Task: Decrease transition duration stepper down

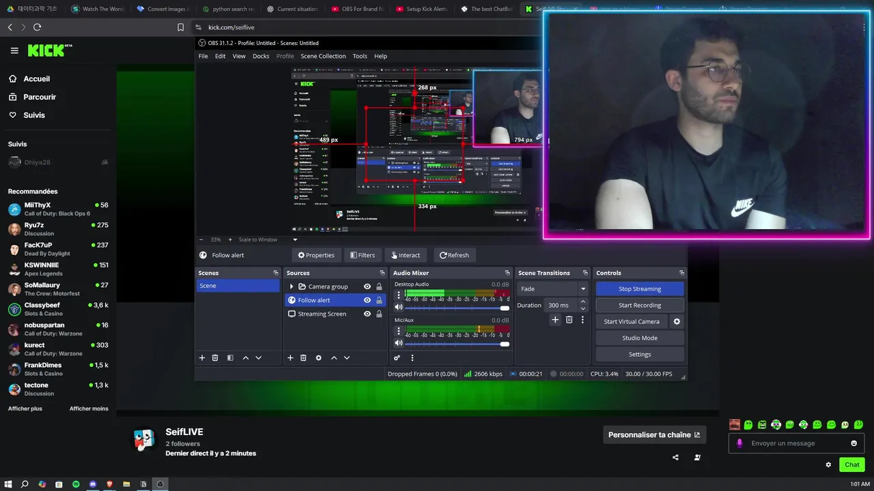Action: tap(583, 308)
